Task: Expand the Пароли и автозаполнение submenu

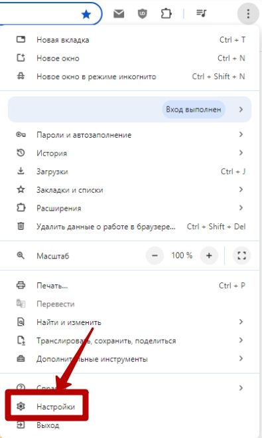Action: coord(241,135)
